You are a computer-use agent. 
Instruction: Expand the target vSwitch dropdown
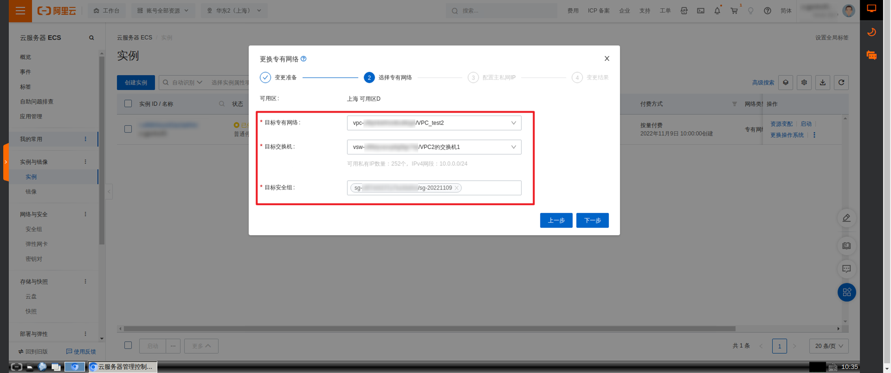point(434,147)
